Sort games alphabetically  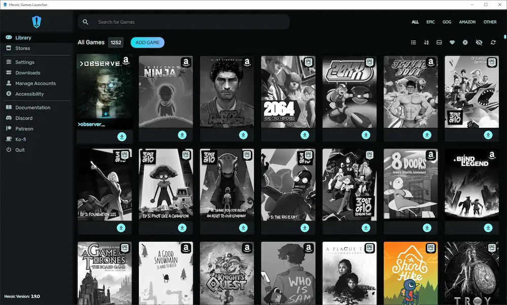426,43
